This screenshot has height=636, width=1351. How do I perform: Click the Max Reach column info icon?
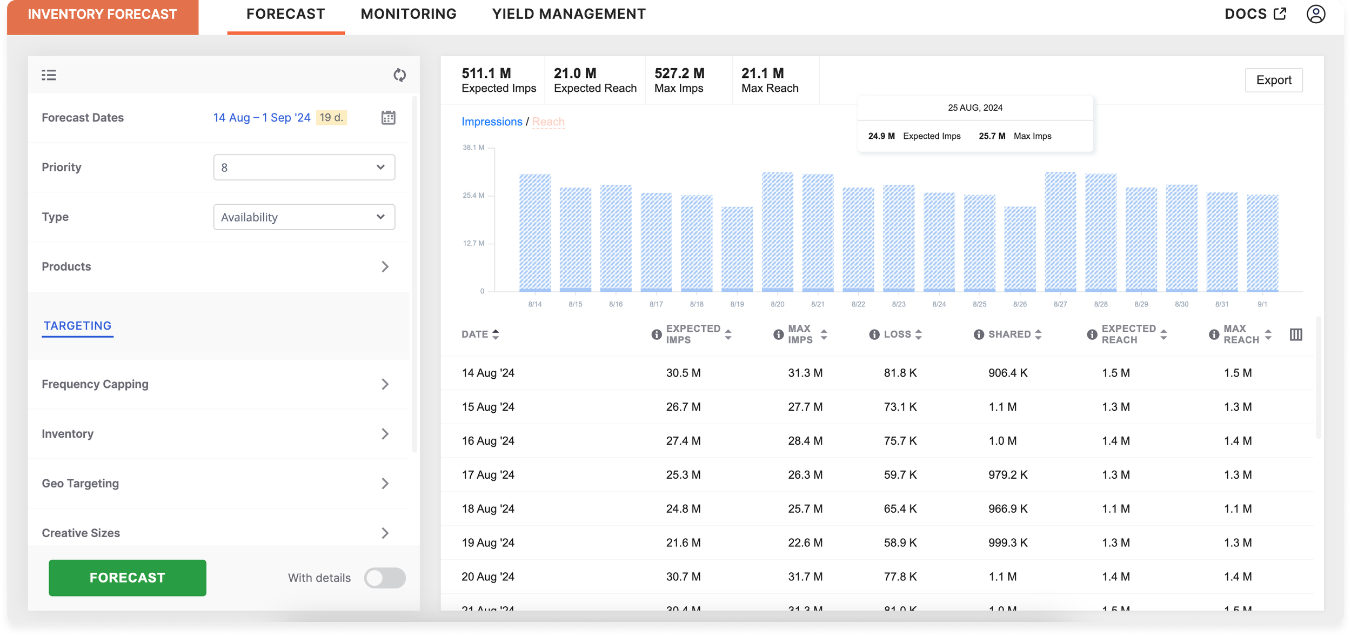tap(1214, 334)
